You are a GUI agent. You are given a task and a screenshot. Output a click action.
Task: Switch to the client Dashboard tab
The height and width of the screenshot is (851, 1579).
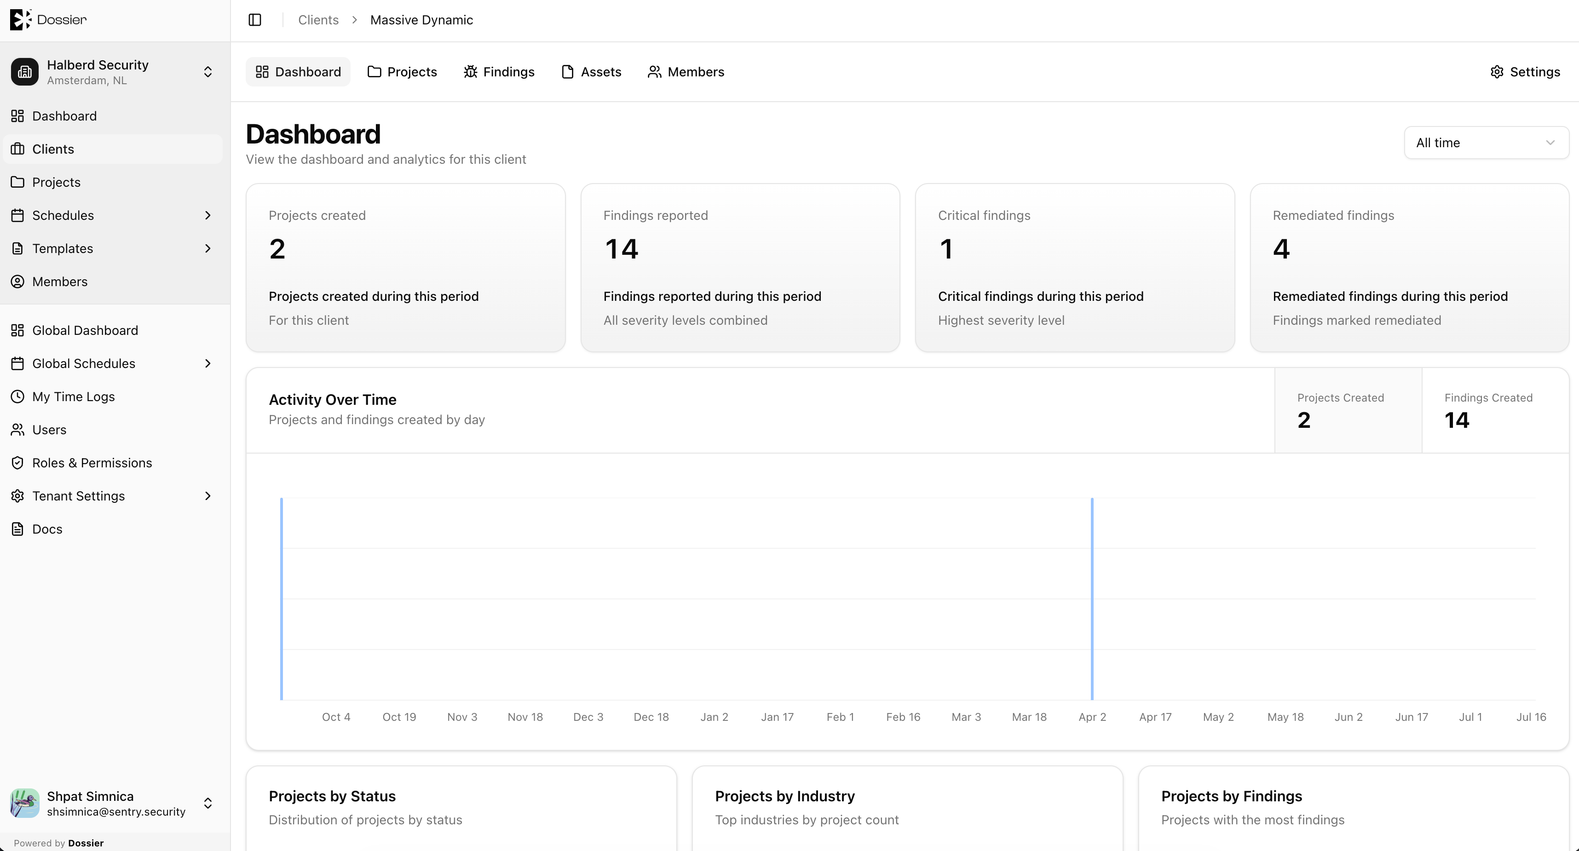(x=298, y=72)
